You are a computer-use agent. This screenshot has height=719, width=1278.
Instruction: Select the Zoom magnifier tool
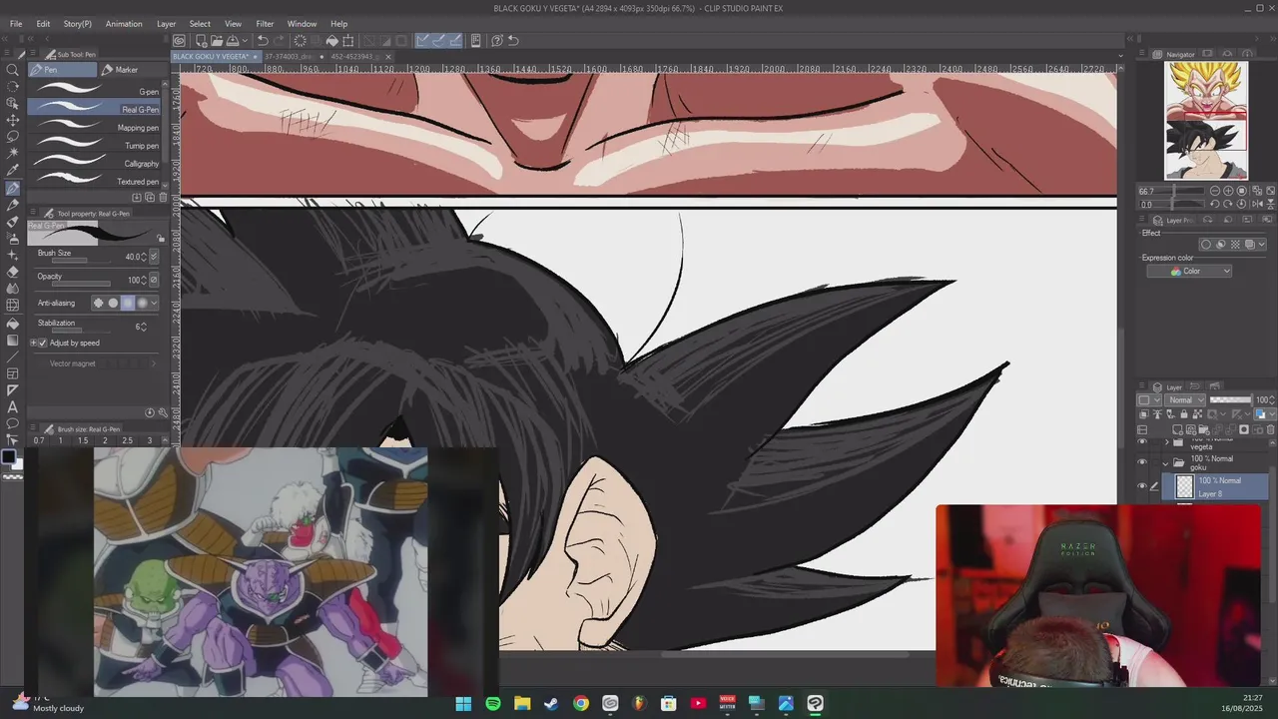(x=12, y=70)
